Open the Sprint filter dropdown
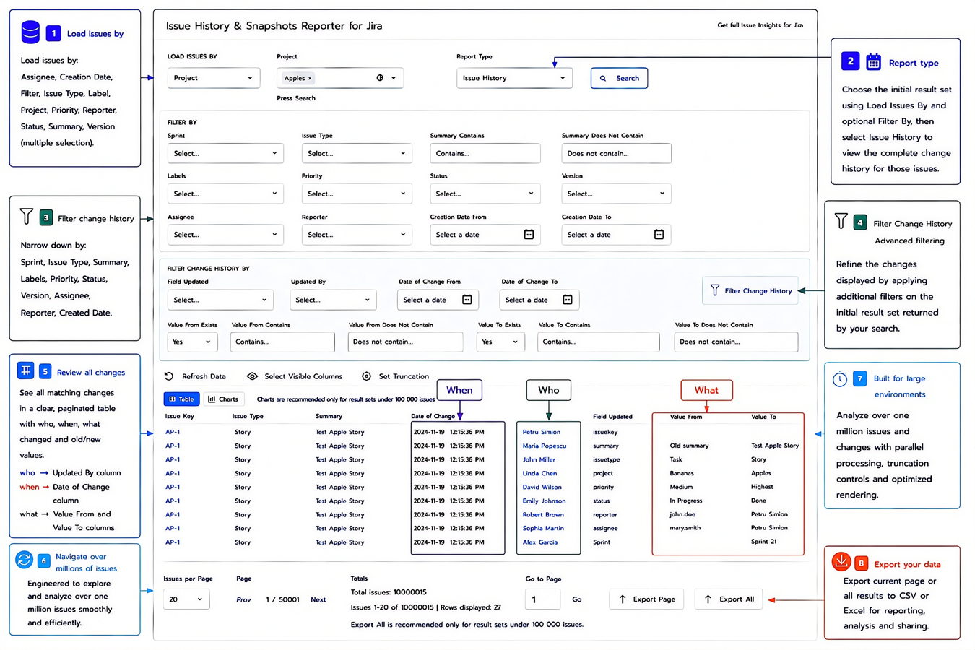 pos(225,153)
